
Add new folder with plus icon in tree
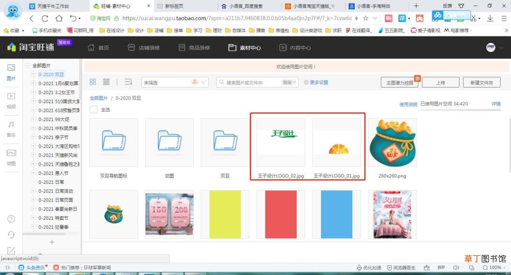pyautogui.click(x=52, y=242)
